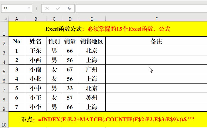Click the 销售地区 header cell
The width and height of the screenshot is (207, 128).
pos(92,41)
